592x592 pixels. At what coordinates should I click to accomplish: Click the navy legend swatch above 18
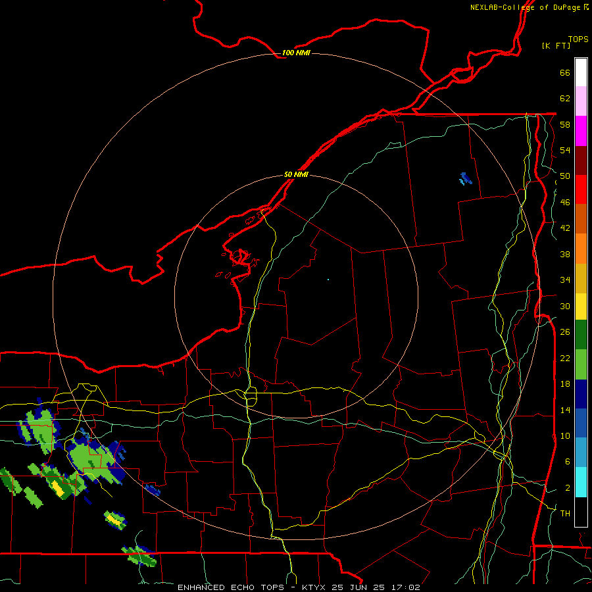coord(581,394)
